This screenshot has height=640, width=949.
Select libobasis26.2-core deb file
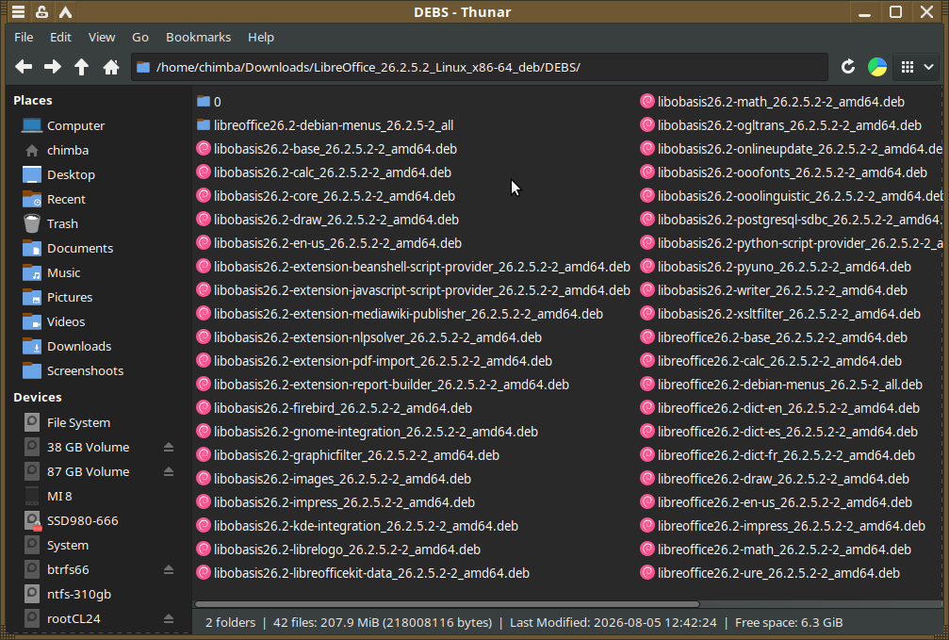click(x=326, y=196)
